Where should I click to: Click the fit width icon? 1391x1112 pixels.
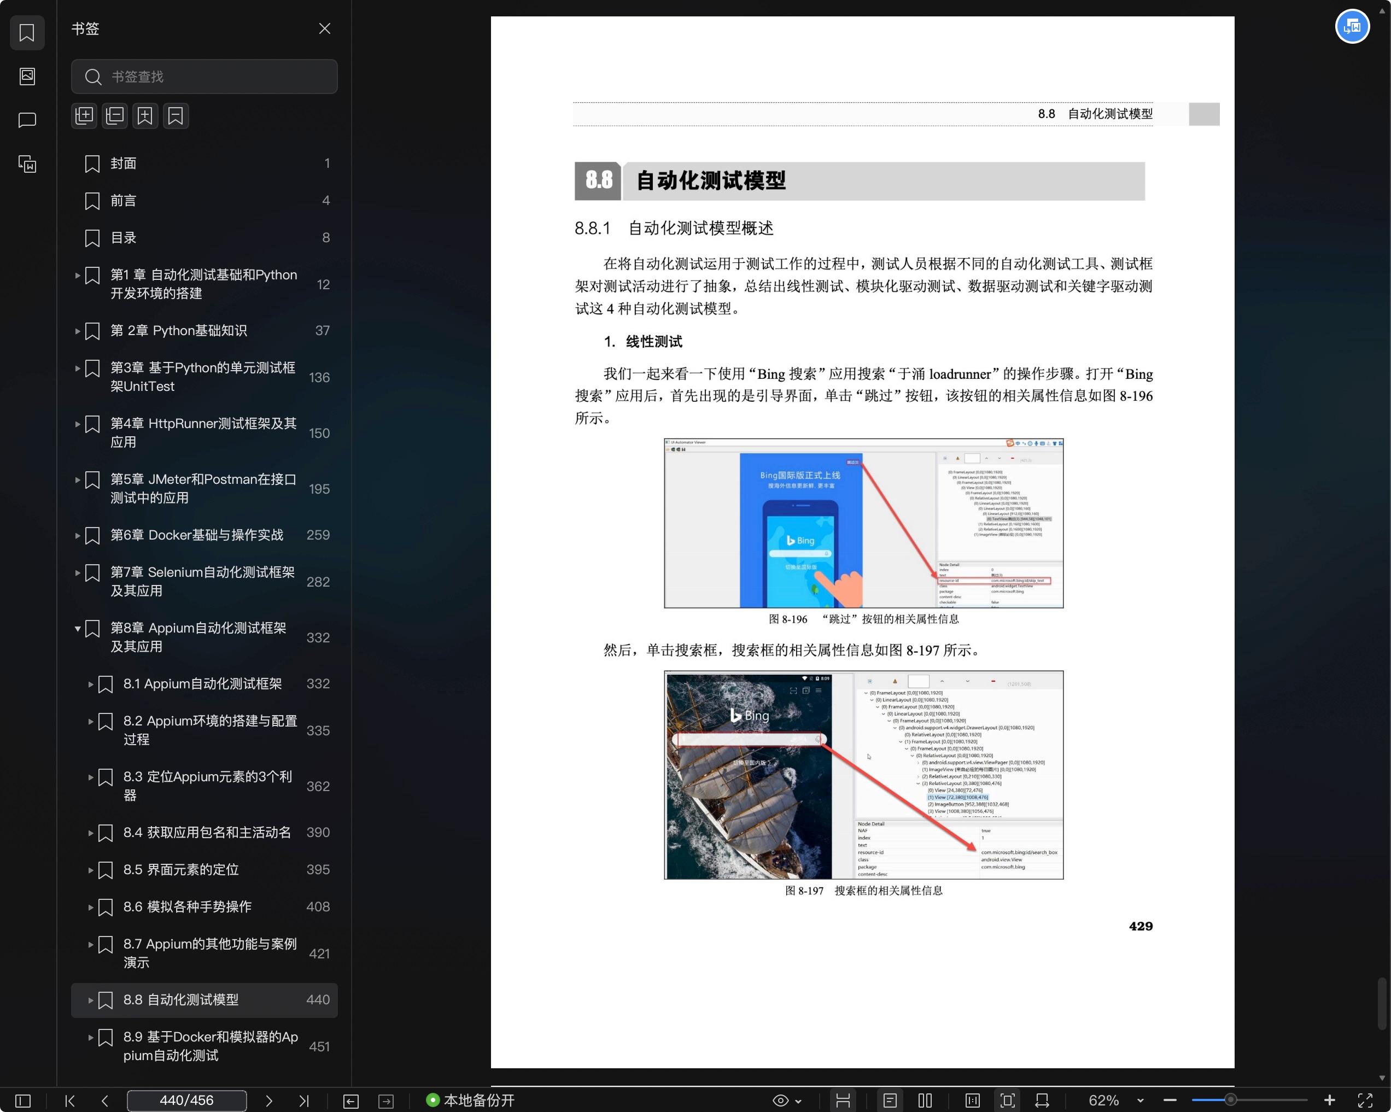(1042, 1101)
